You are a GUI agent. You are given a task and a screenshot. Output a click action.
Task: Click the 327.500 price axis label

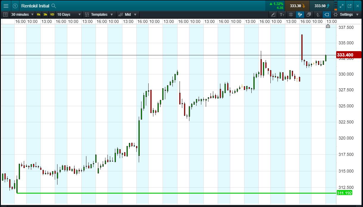[x=346, y=90]
